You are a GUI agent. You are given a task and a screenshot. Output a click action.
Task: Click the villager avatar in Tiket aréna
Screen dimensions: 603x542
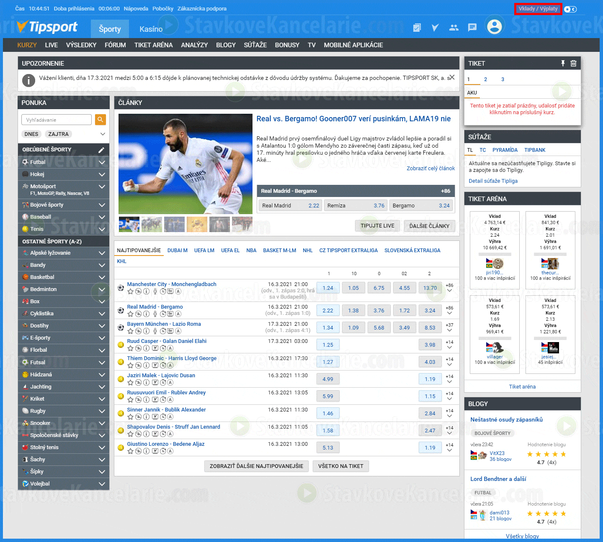(x=498, y=348)
